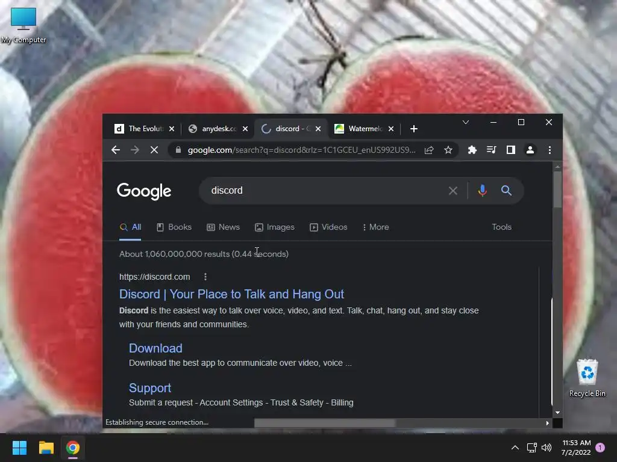Close the 'The Evolut' tab

coord(172,129)
